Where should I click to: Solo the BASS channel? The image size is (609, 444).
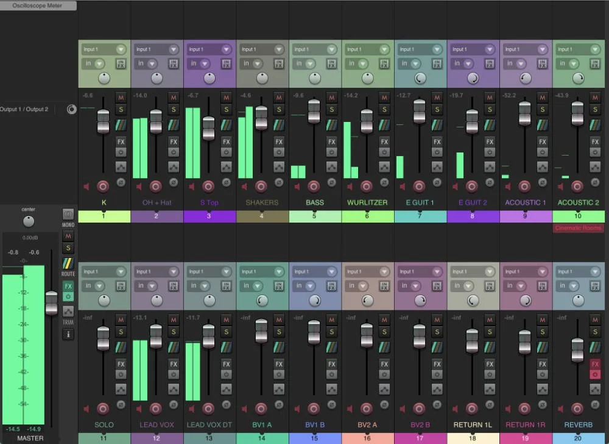click(x=332, y=110)
